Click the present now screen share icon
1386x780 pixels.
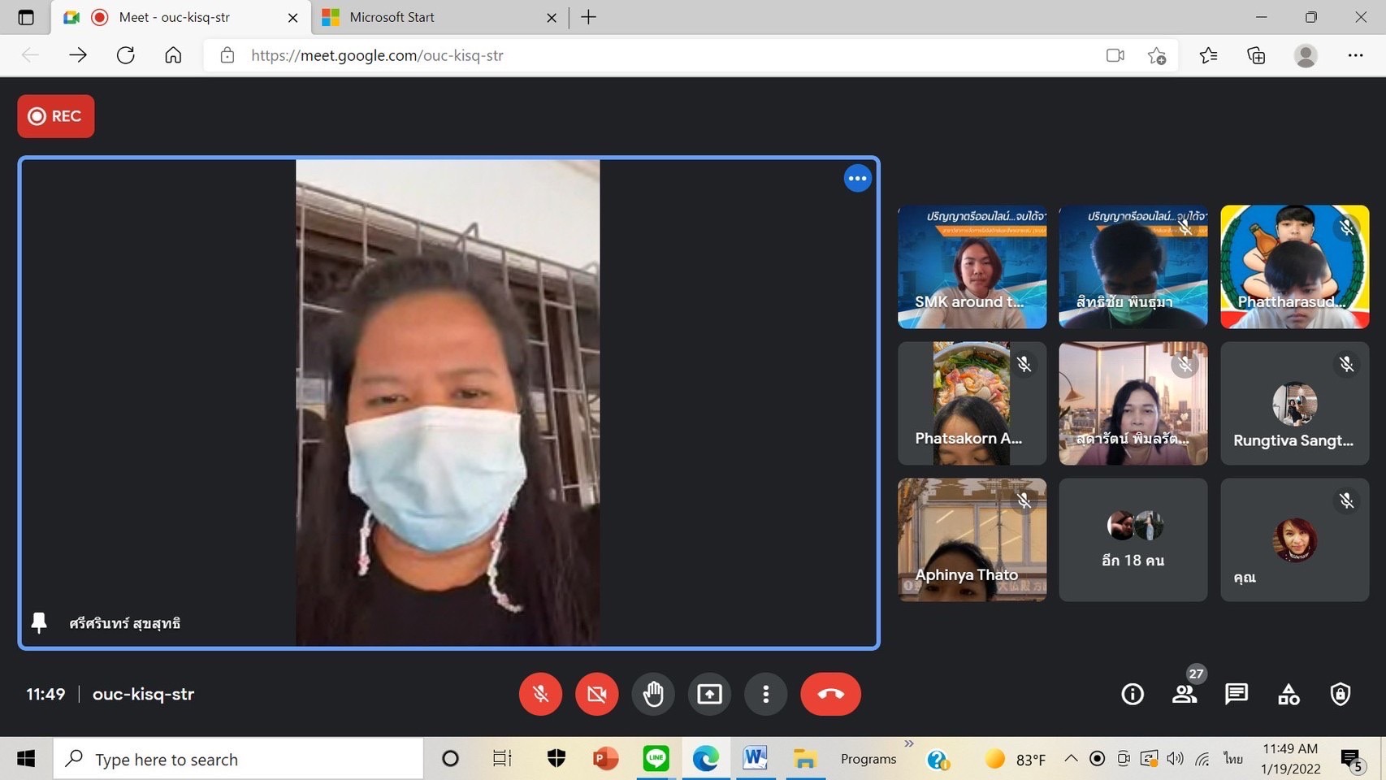click(x=709, y=694)
